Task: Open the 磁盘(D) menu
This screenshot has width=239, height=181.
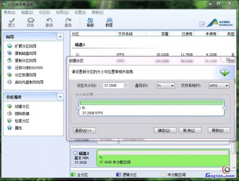Action: pyautogui.click(x=27, y=12)
